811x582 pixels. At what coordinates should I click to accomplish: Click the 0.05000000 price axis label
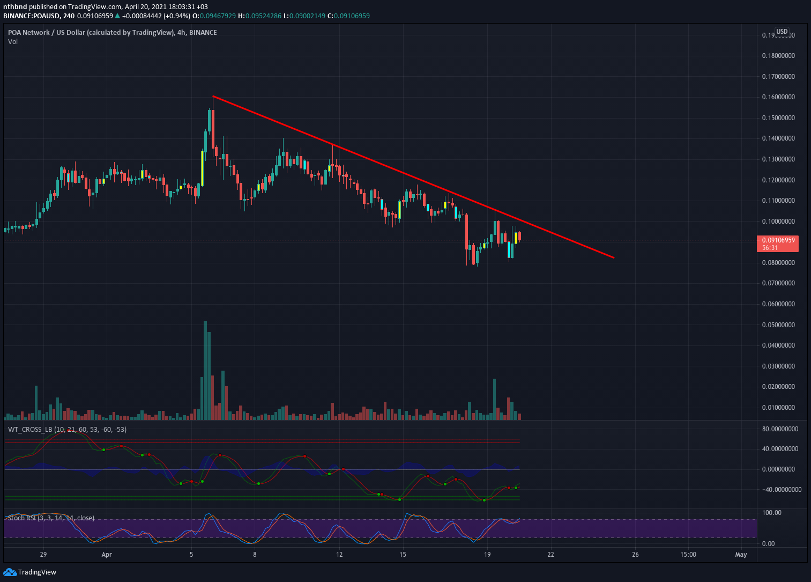click(778, 325)
